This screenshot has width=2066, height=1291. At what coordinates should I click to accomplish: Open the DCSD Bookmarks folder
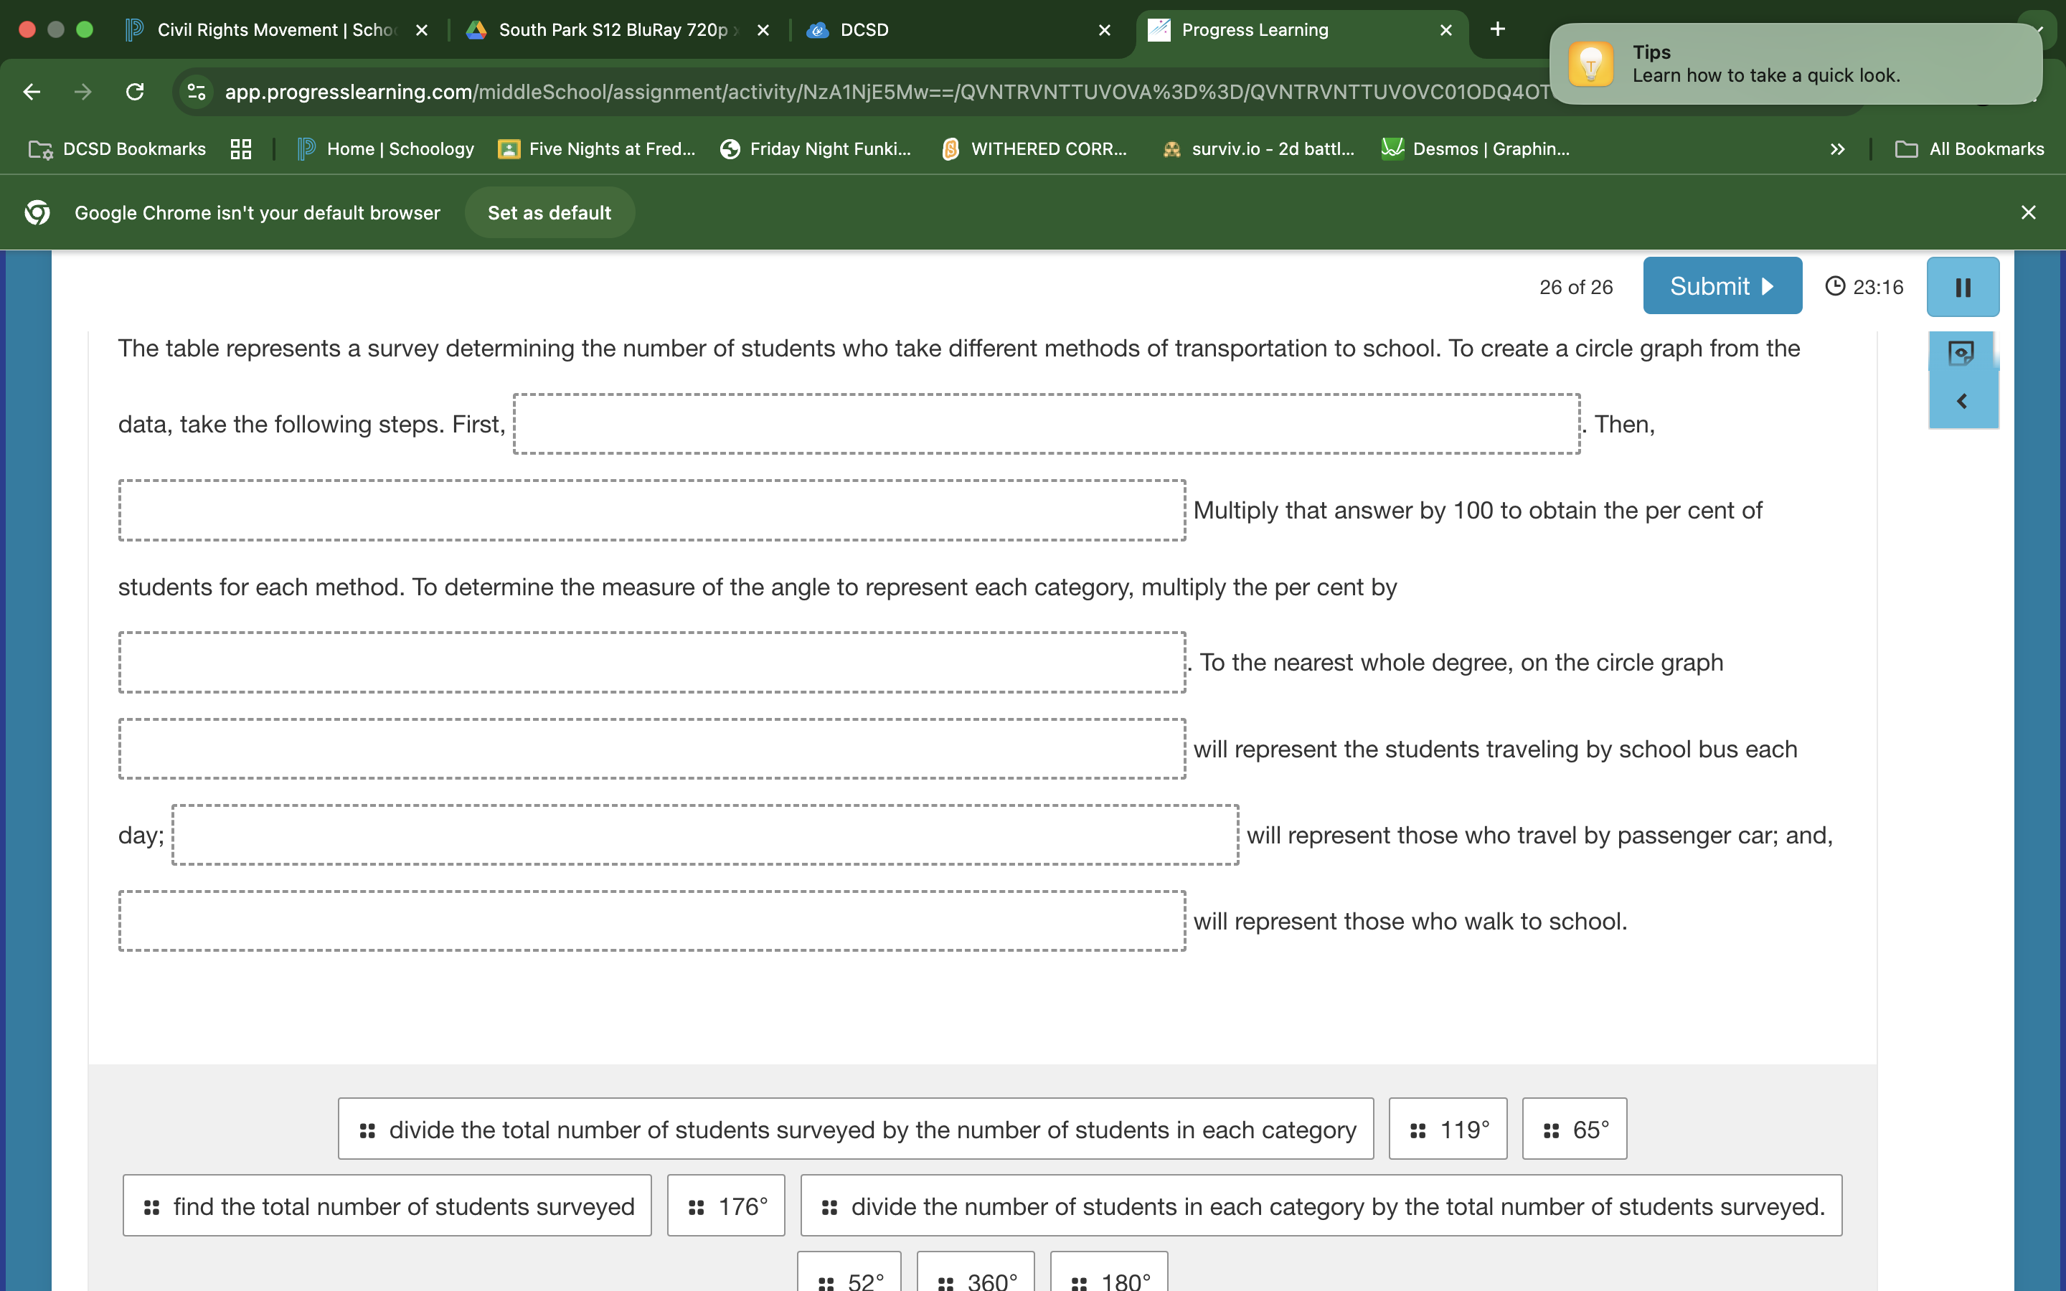click(117, 148)
